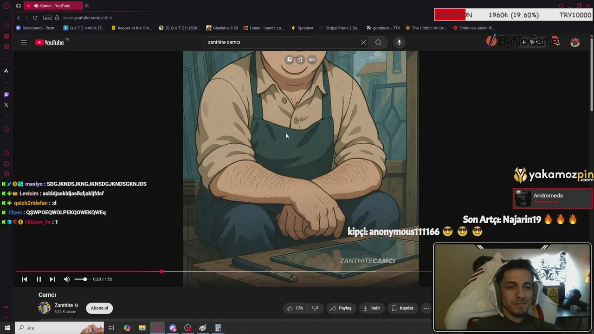Screen dimensions: 594x334
Task: Reload the current YouTube page
Action: [35, 18]
